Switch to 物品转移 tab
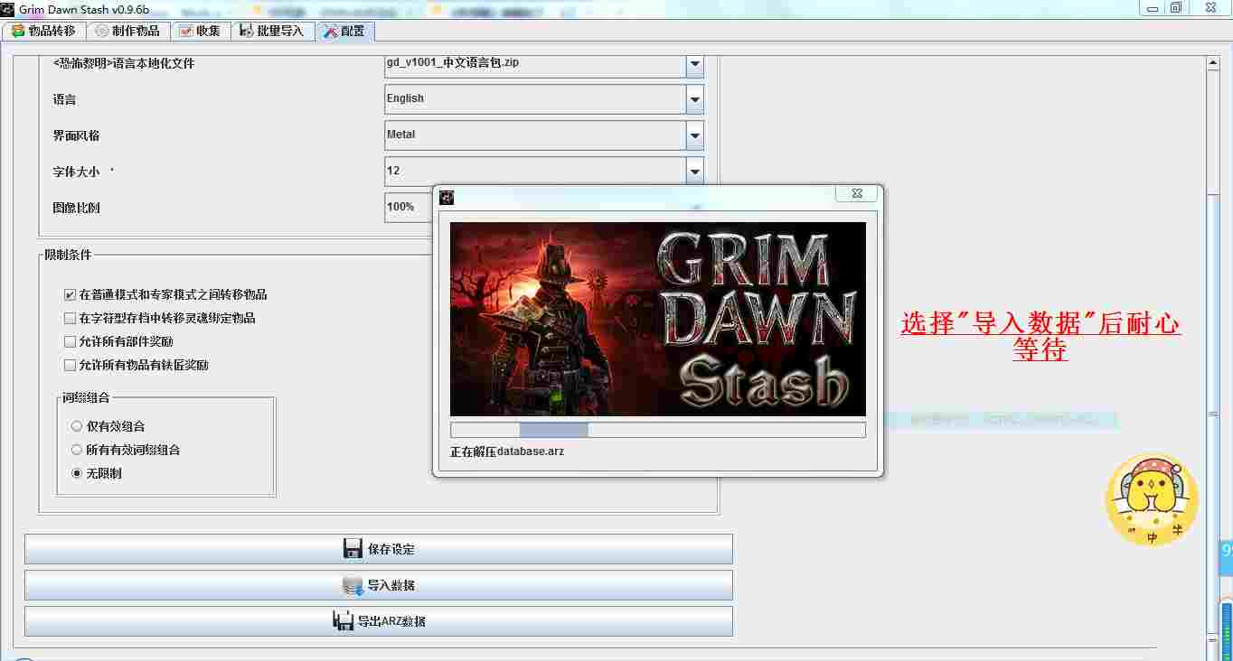 click(x=44, y=31)
